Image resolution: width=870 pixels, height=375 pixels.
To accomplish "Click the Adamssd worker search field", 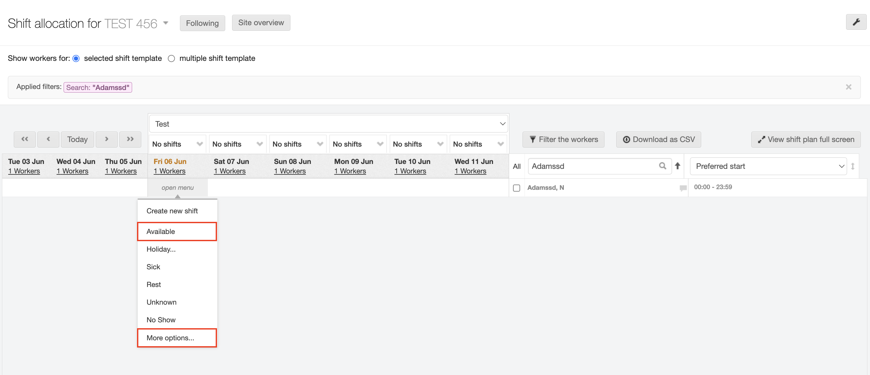I will click(592, 166).
